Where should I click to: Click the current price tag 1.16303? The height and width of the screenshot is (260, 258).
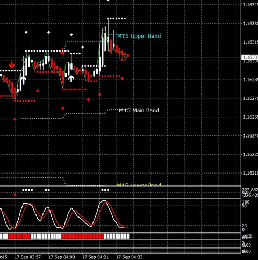(250, 57)
